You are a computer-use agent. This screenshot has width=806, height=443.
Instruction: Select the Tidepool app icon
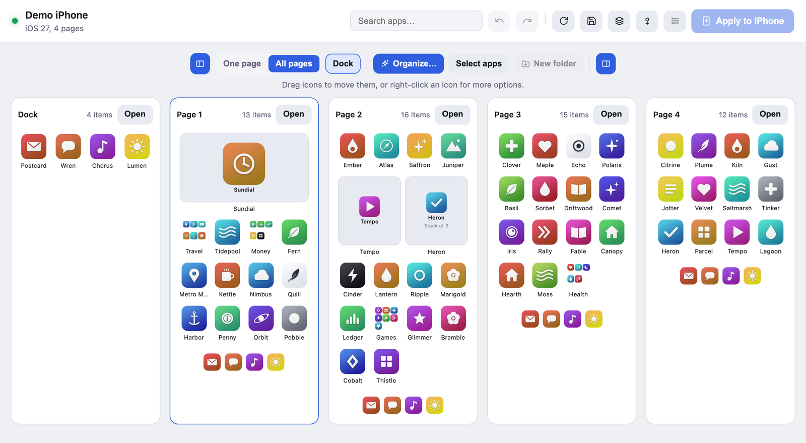pyautogui.click(x=227, y=232)
